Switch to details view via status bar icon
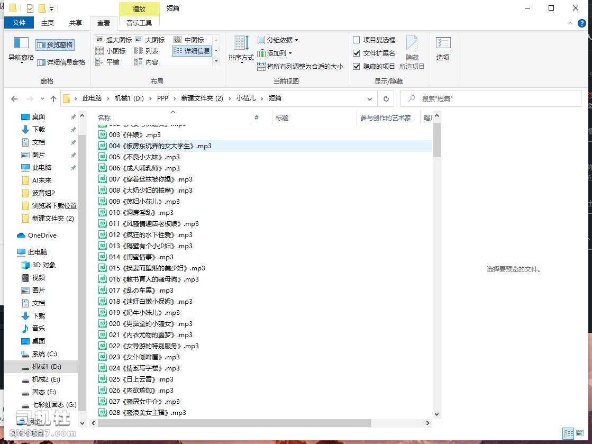The height and width of the screenshot is (444, 592). (568, 433)
